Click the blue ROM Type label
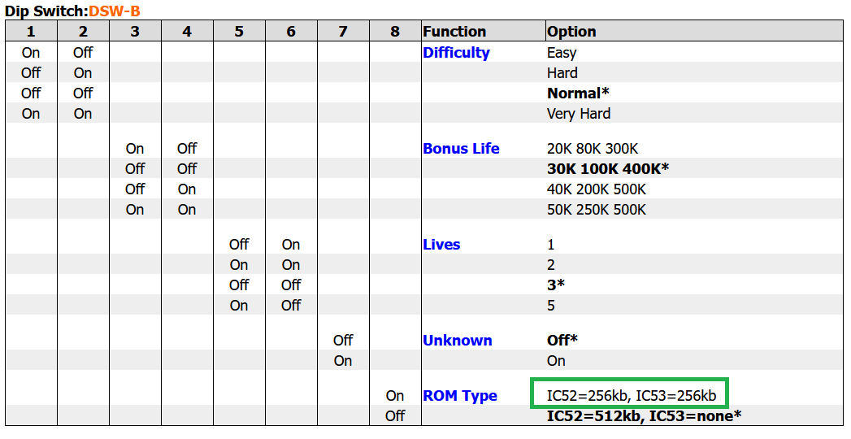Image resolution: width=851 pixels, height=439 pixels. coord(460,396)
